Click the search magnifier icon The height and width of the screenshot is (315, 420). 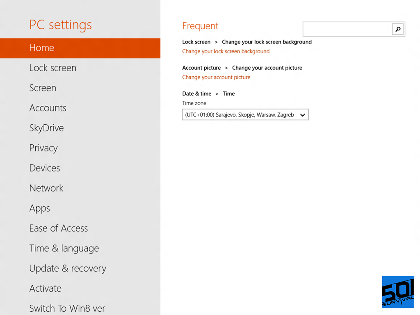398,29
